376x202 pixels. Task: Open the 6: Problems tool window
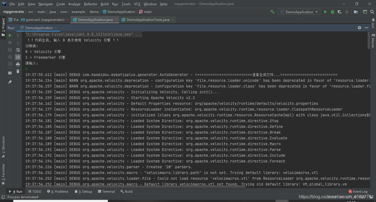[58, 192]
